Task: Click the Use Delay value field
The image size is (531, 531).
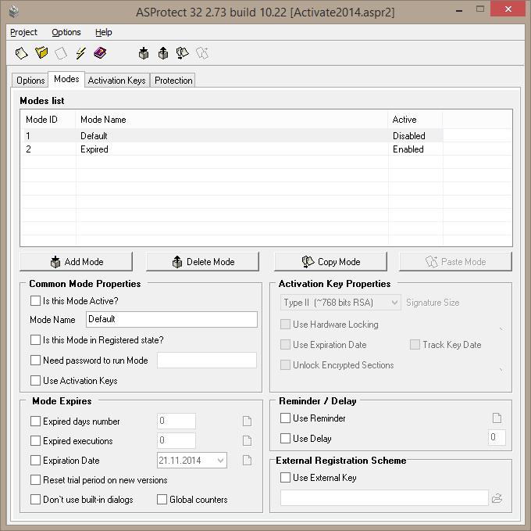Action: pos(497,437)
